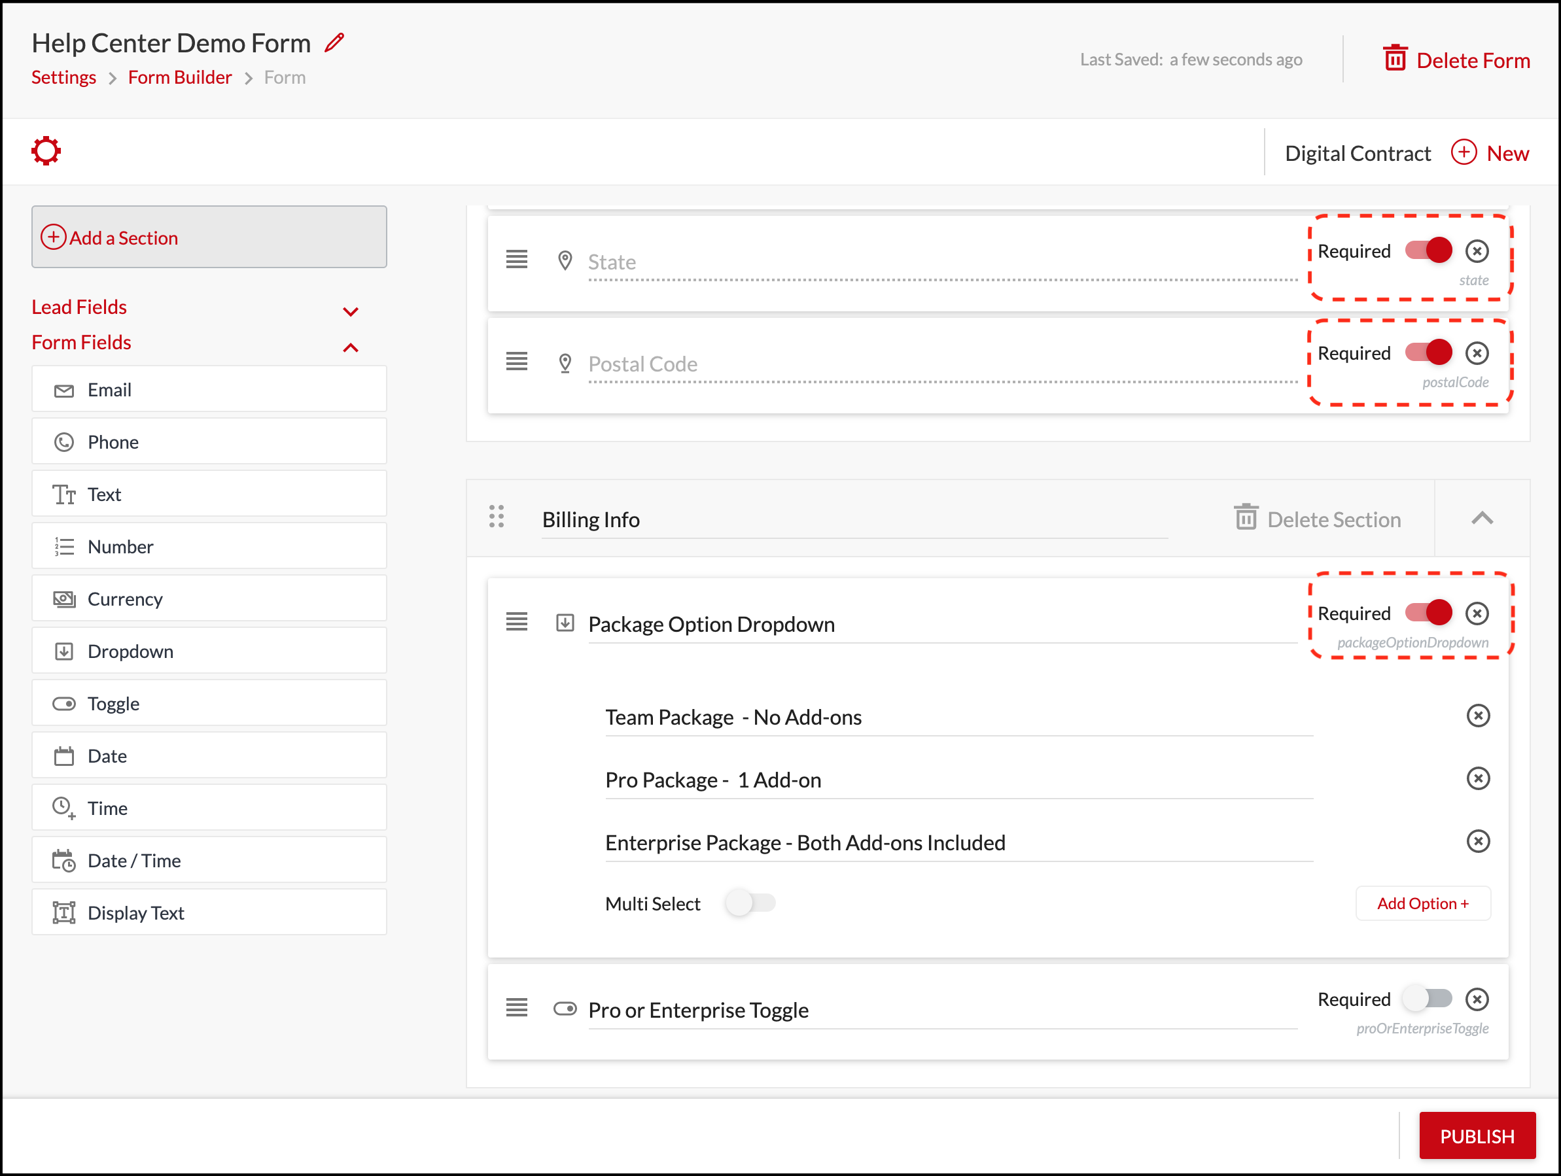Click the PUBLISH button

point(1477,1136)
